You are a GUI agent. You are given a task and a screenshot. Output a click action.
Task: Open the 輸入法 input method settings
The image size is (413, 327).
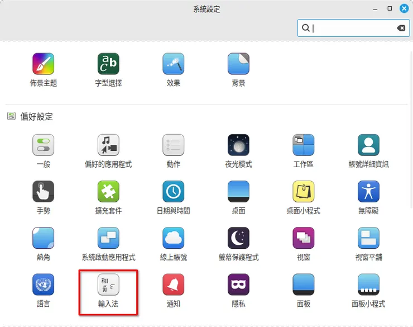(108, 290)
